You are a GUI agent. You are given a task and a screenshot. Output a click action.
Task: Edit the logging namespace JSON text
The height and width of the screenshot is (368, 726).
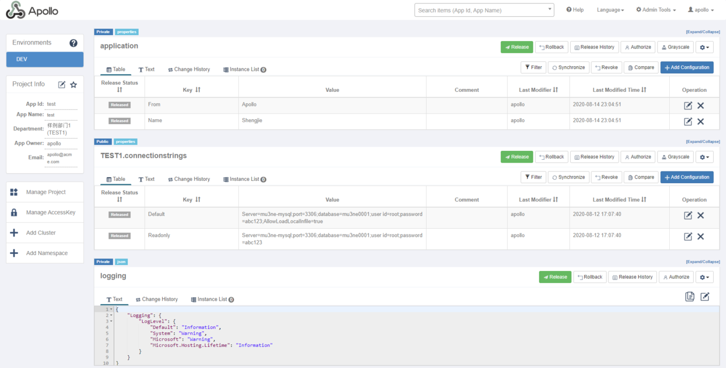[x=704, y=297]
